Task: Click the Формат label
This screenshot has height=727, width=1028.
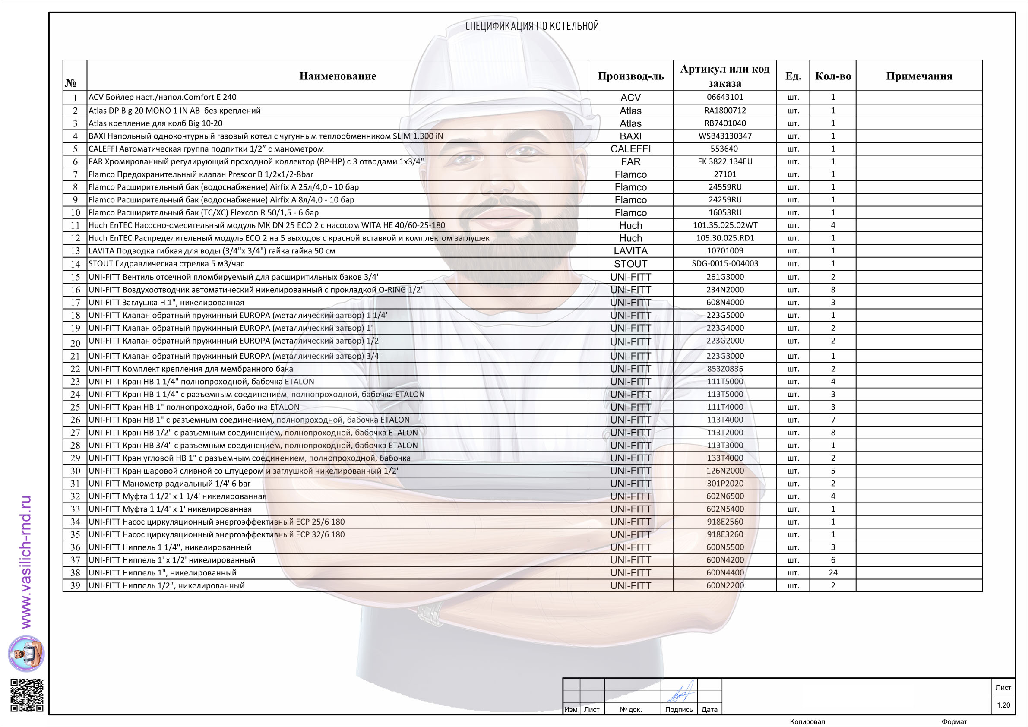Action: (954, 722)
